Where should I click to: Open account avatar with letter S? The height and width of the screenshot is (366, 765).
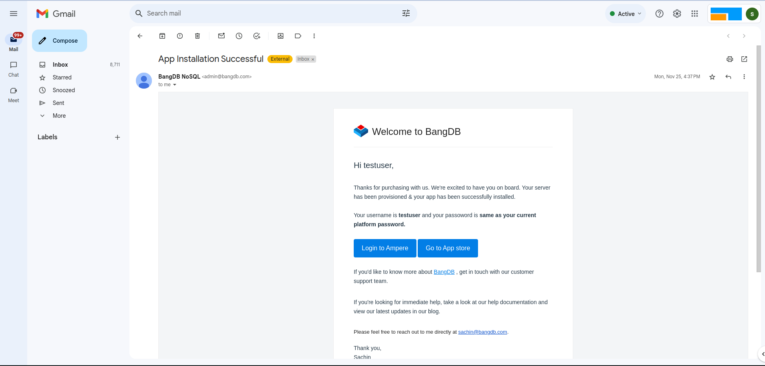(x=752, y=14)
